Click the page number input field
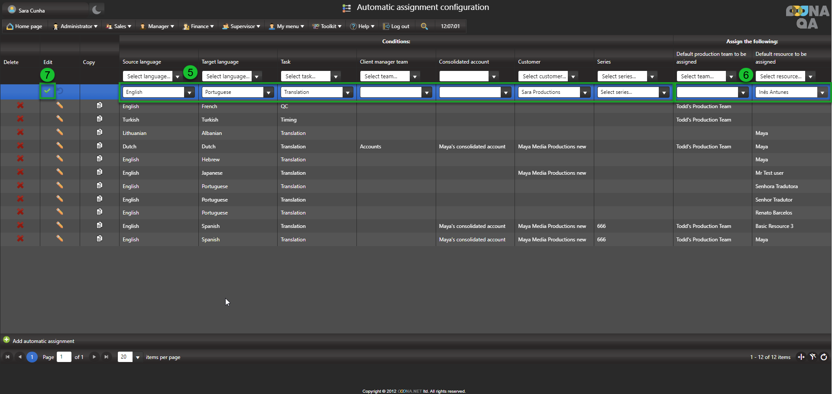832x394 pixels. click(x=64, y=357)
